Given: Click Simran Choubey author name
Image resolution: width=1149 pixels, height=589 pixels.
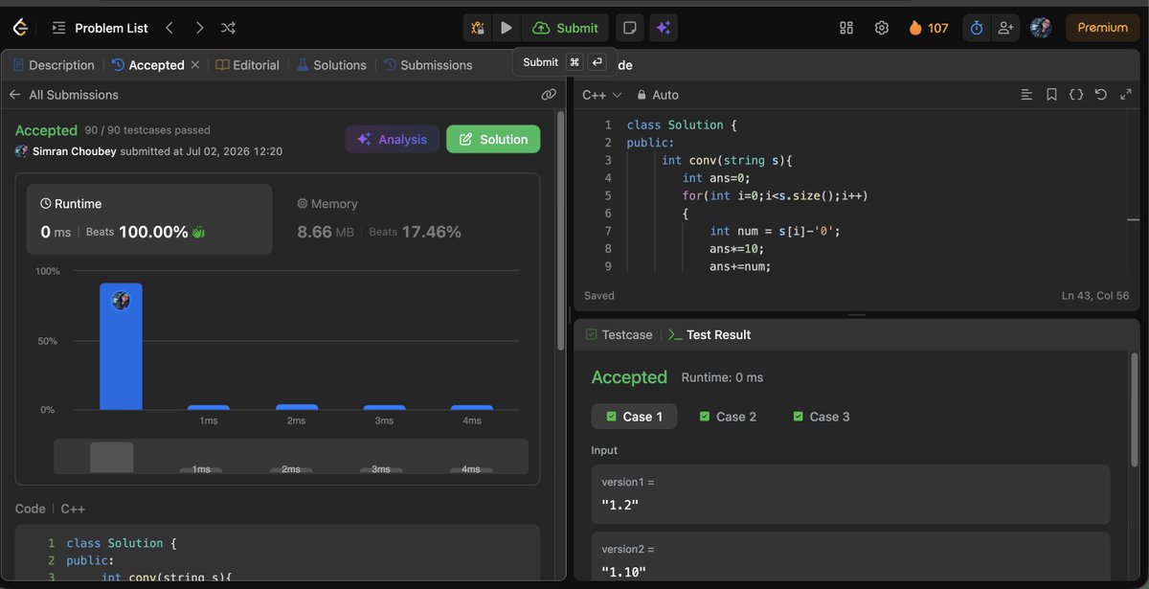Looking at the screenshot, I should [75, 151].
